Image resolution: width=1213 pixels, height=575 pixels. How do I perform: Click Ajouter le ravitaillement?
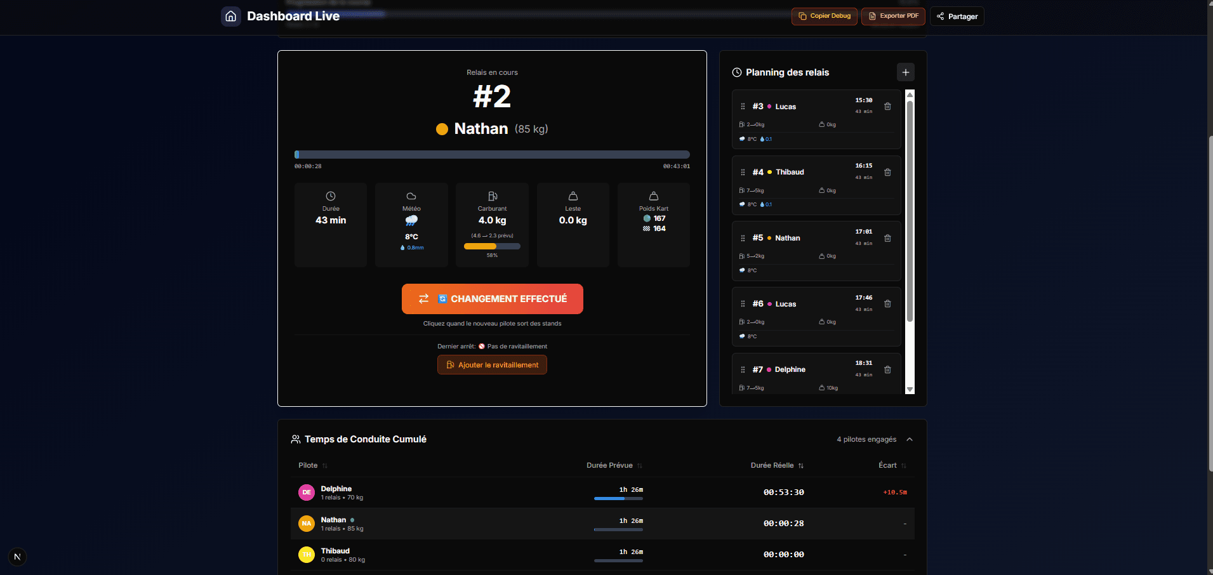click(x=492, y=364)
